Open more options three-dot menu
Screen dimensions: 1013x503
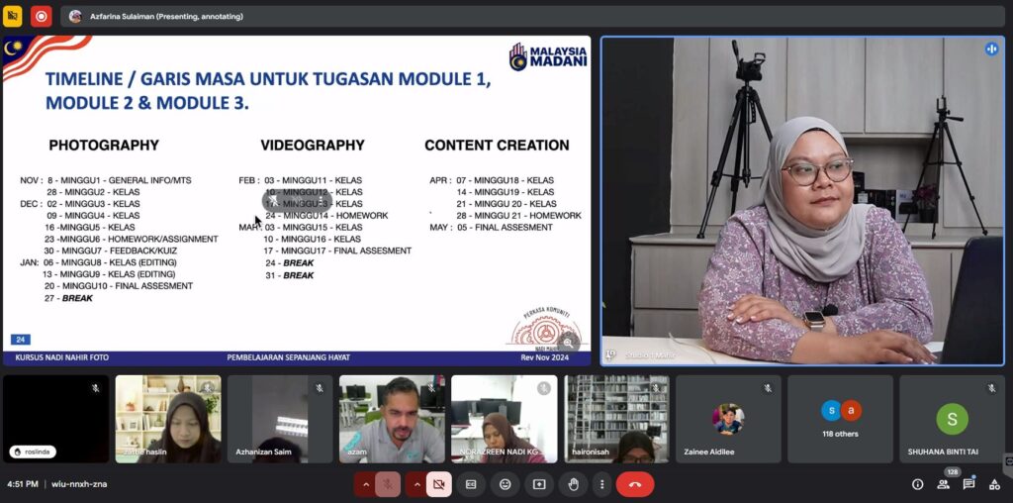601,484
